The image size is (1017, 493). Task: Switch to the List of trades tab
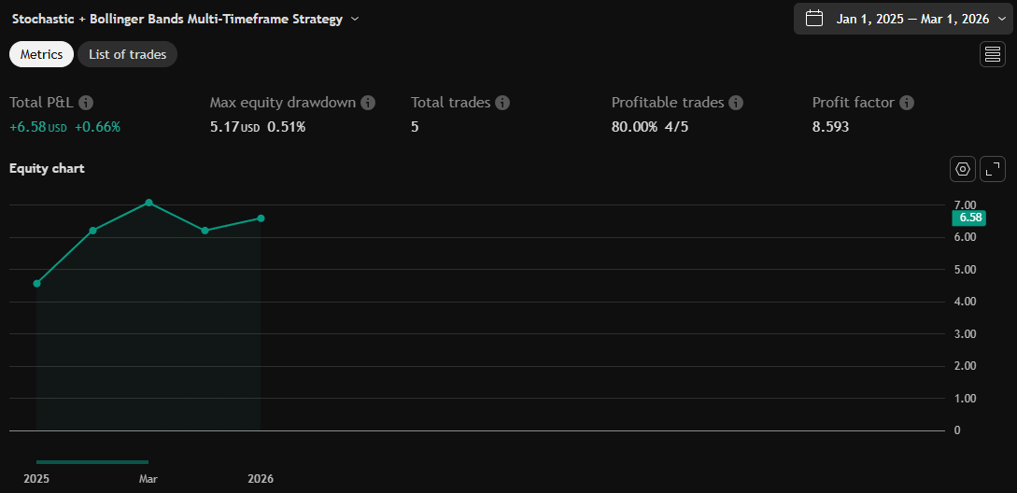[127, 54]
